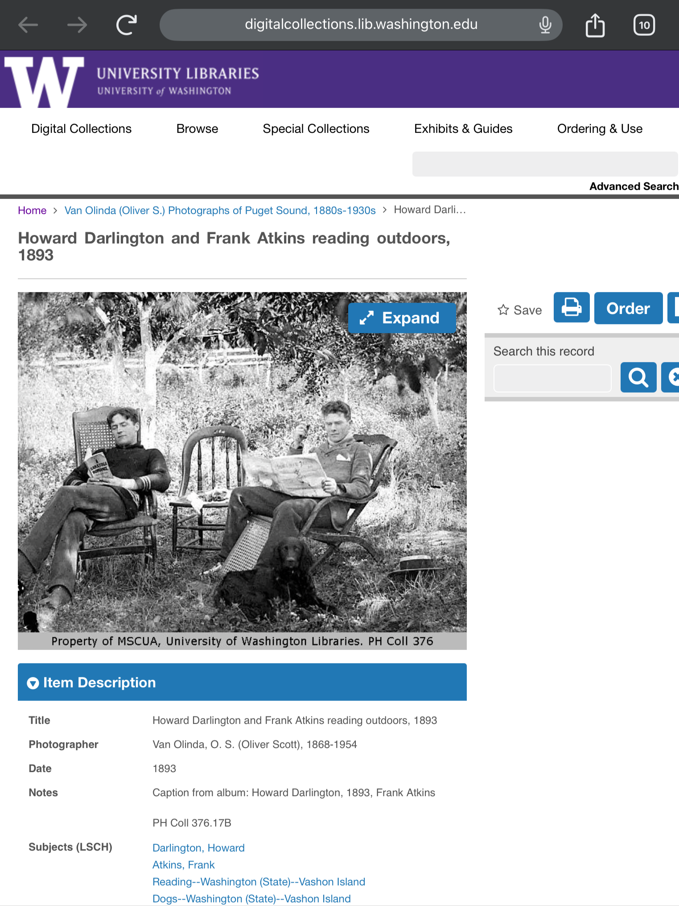Screen dimensions: 679x906
Task: Click the Order button
Action: point(628,308)
